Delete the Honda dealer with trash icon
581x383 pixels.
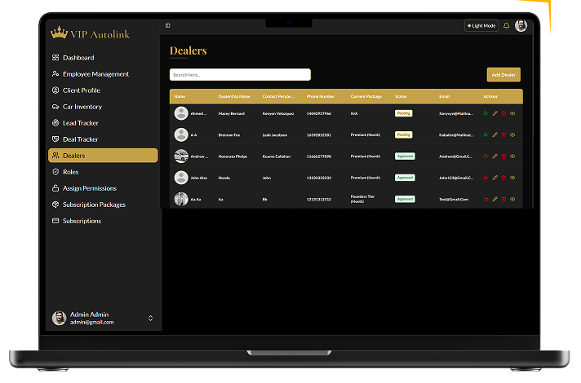pos(503,177)
